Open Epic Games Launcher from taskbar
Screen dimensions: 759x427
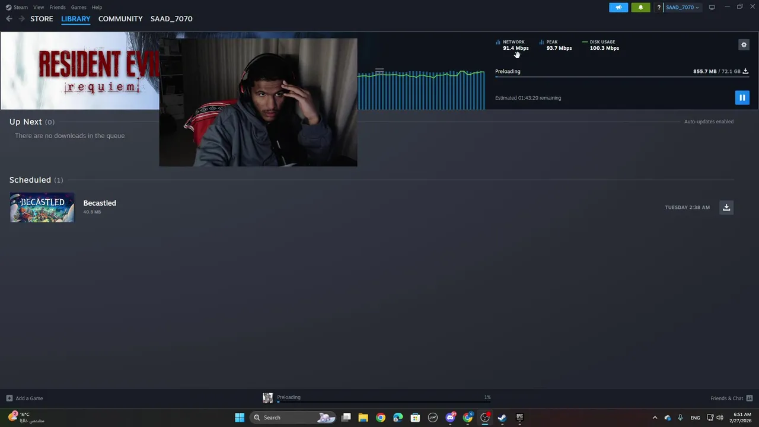pyautogui.click(x=519, y=418)
